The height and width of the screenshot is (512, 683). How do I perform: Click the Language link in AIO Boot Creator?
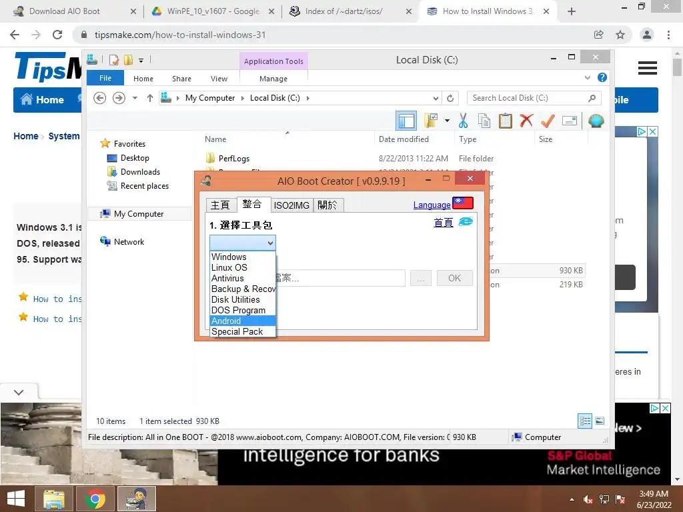tap(432, 205)
